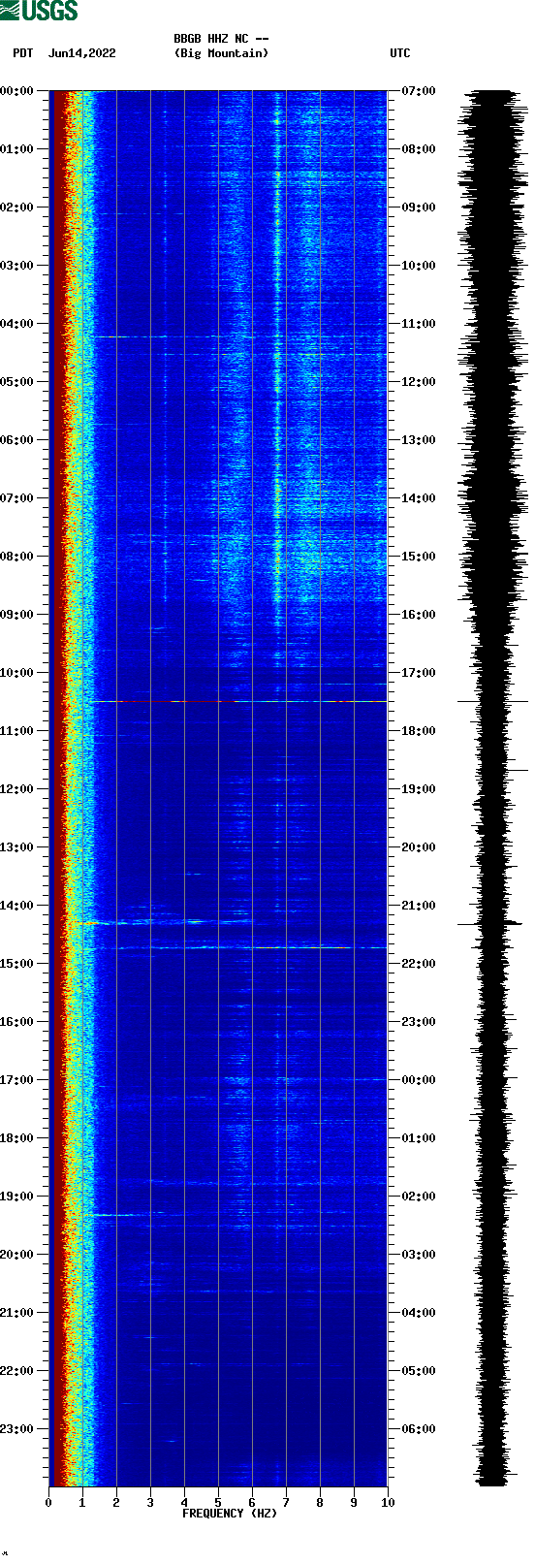Image resolution: width=535 pixels, height=1564 pixels.
Task: Click the 21:00 UTC time label
Action: point(419,906)
